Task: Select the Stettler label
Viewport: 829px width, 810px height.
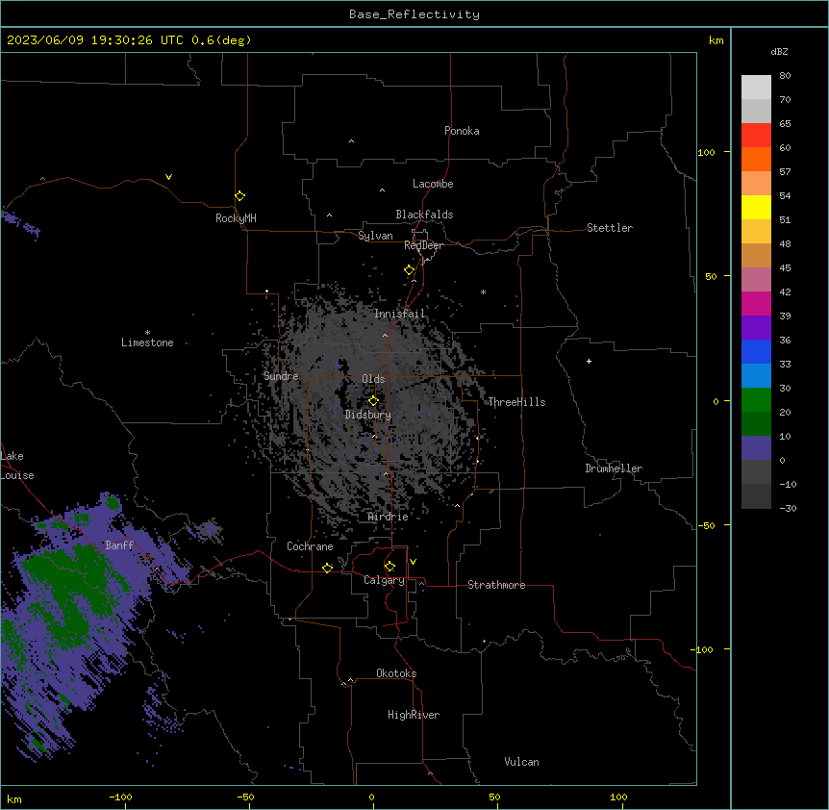Action: point(610,228)
